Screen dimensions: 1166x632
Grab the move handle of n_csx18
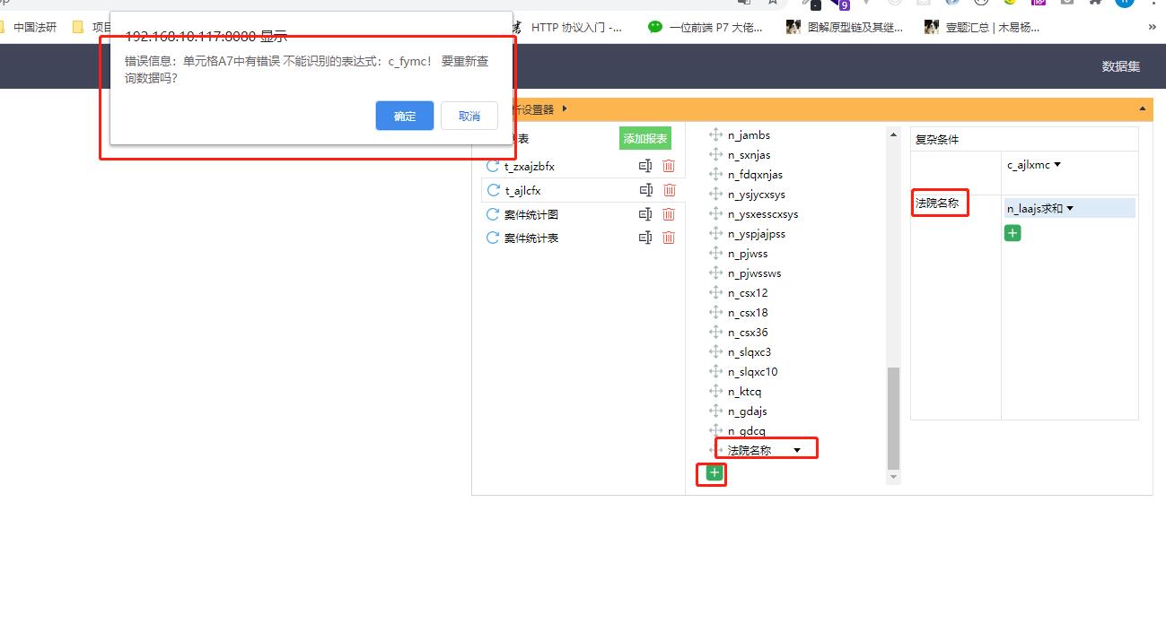coord(715,312)
